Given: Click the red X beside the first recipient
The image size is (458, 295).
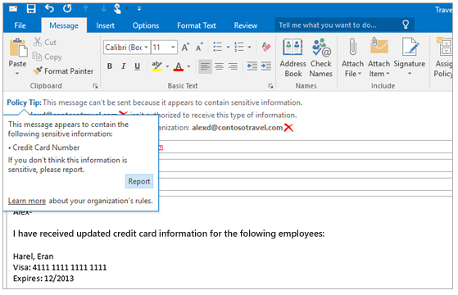Looking at the screenshot, I should click(123, 113).
